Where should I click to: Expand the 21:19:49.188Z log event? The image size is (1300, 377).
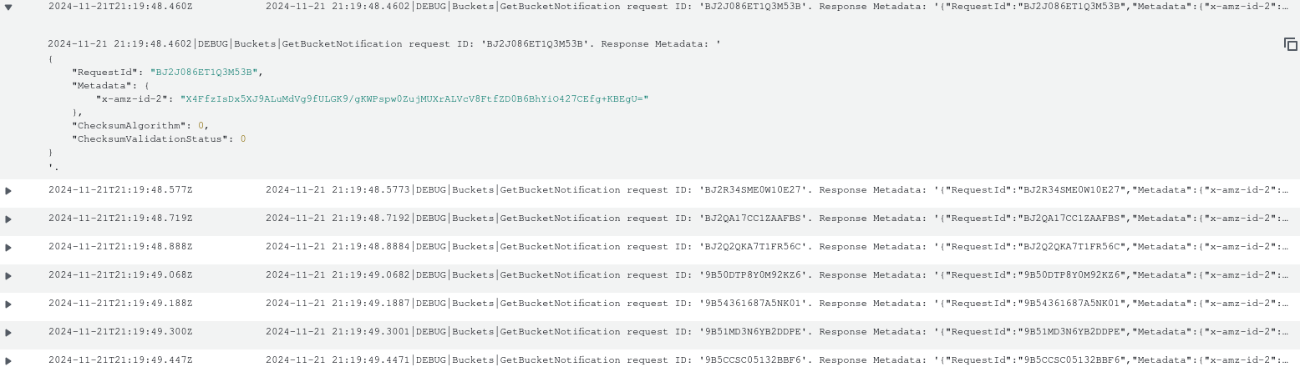8,304
